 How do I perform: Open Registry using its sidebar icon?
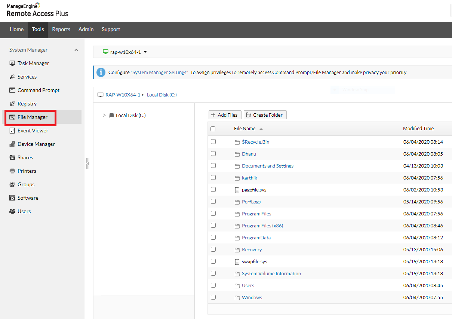click(x=12, y=104)
